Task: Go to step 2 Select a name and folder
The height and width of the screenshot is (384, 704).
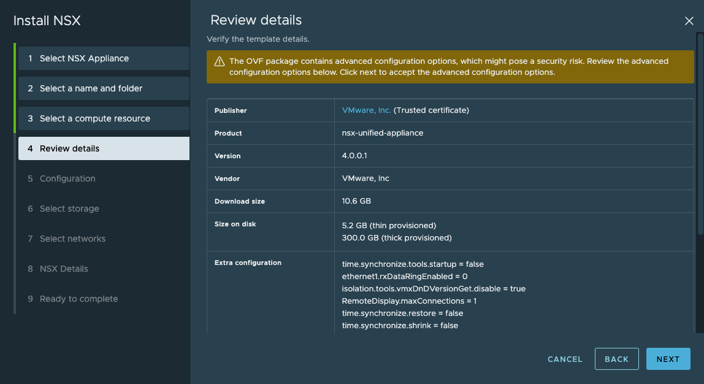Action: [x=104, y=88]
